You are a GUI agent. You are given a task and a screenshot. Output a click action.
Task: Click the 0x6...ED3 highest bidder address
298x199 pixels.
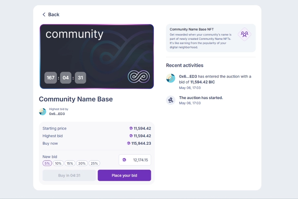[x=57, y=114]
